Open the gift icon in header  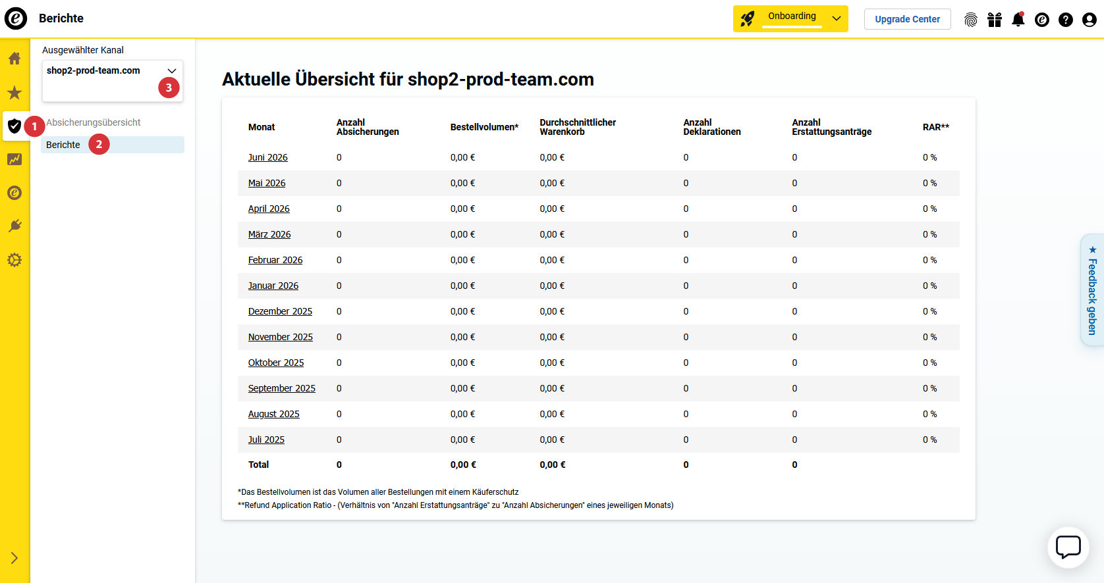point(995,20)
